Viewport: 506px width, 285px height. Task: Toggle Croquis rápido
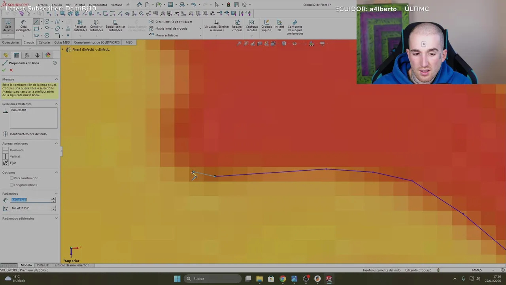(266, 26)
